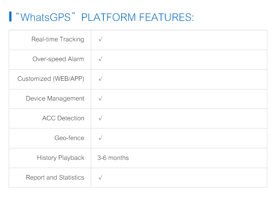
Task: Select the ACC Detection label
Action: tap(63, 118)
